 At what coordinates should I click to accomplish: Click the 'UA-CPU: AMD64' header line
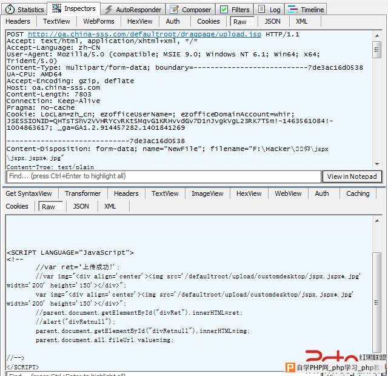34,74
